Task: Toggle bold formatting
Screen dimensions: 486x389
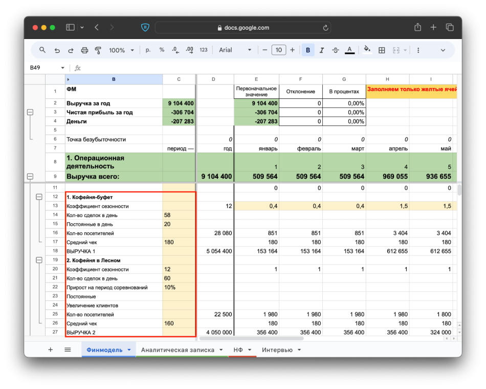Action: 308,50
